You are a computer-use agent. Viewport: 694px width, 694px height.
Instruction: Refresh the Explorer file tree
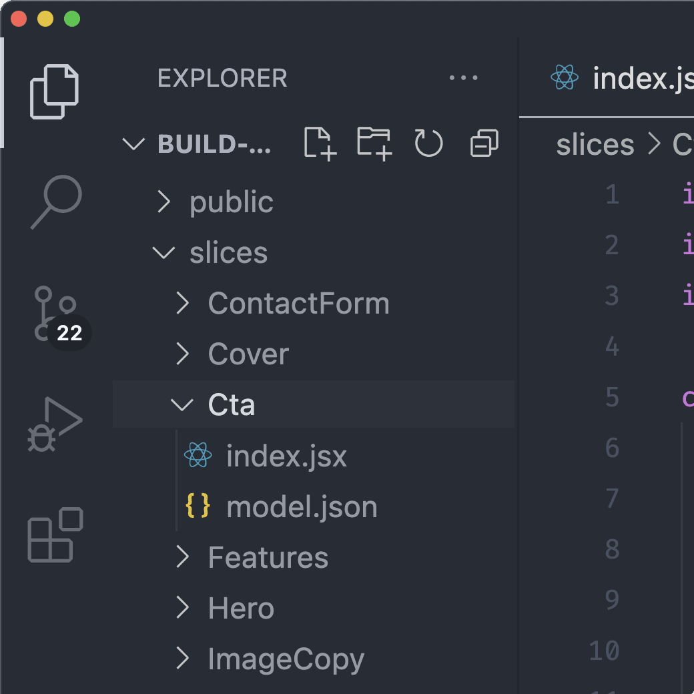click(x=428, y=143)
